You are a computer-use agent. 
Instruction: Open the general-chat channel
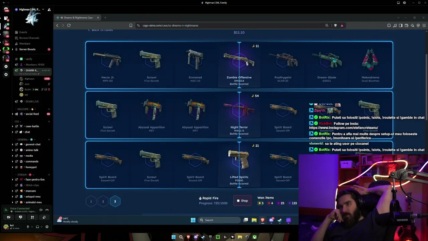click(x=32, y=144)
